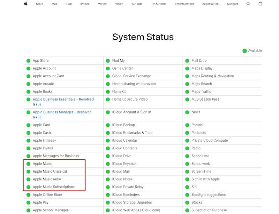Click green status dot beside Siri

(x=187, y=187)
